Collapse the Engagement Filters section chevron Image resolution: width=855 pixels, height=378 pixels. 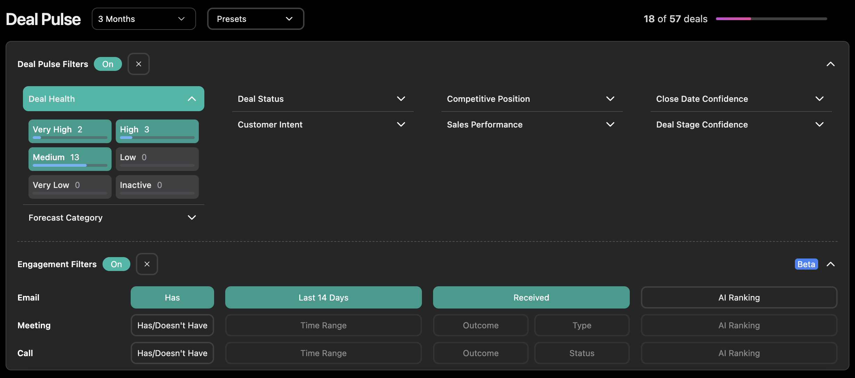click(x=831, y=264)
